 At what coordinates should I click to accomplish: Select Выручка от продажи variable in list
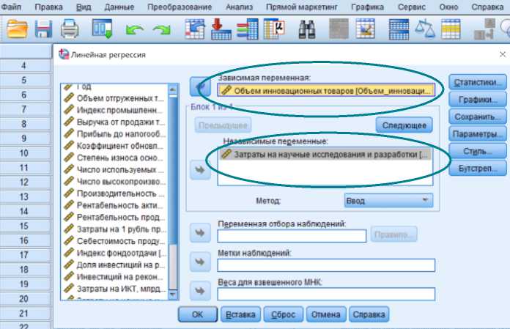click(x=115, y=122)
